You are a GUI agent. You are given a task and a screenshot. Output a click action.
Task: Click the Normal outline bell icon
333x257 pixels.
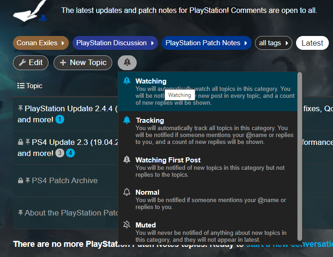tap(127, 192)
